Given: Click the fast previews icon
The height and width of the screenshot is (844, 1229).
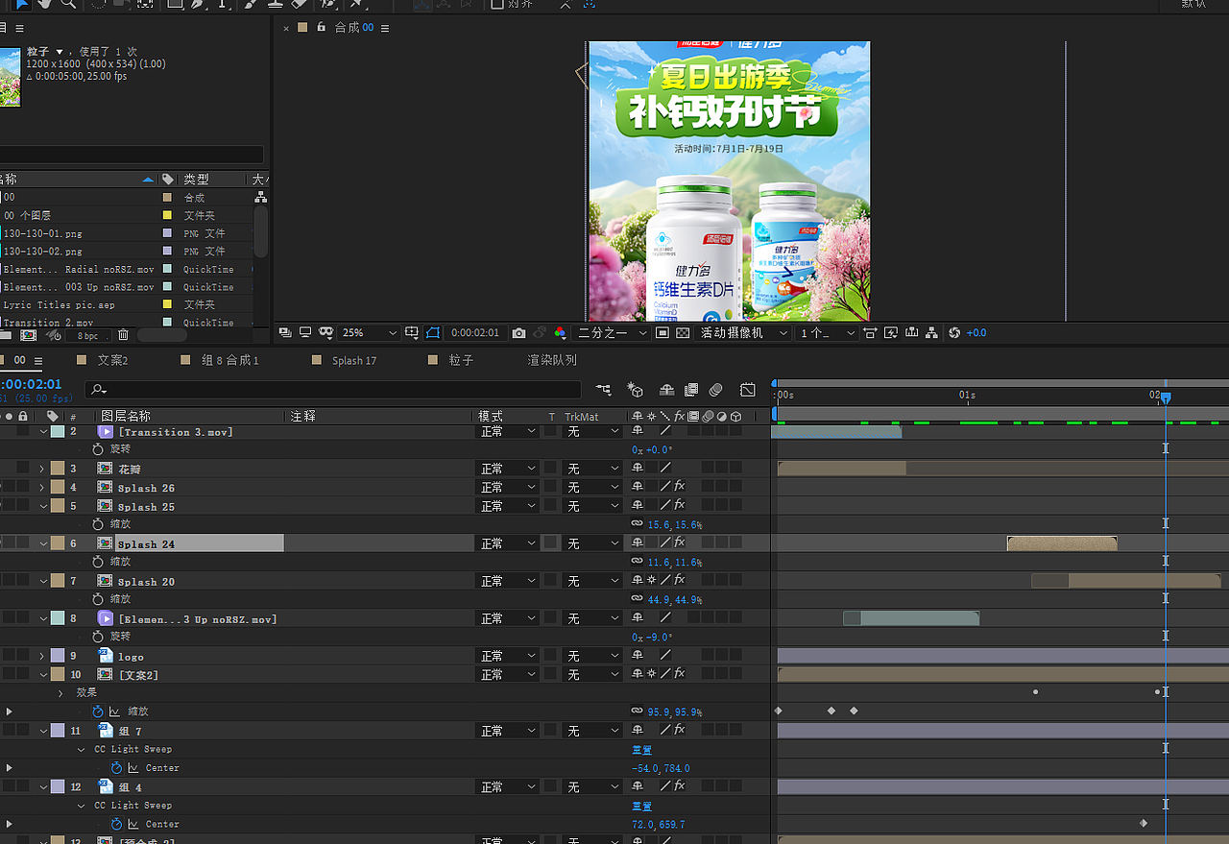Looking at the screenshot, I should tap(891, 333).
